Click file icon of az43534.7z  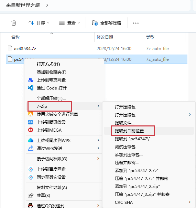click(x=10, y=48)
